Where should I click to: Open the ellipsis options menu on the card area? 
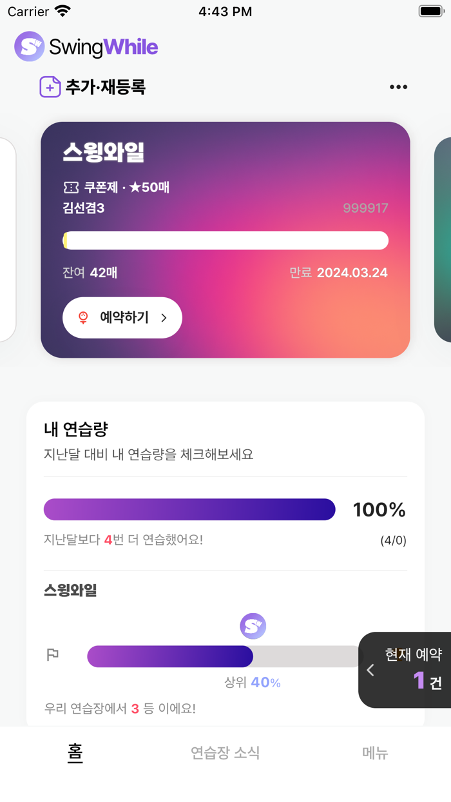click(x=398, y=87)
